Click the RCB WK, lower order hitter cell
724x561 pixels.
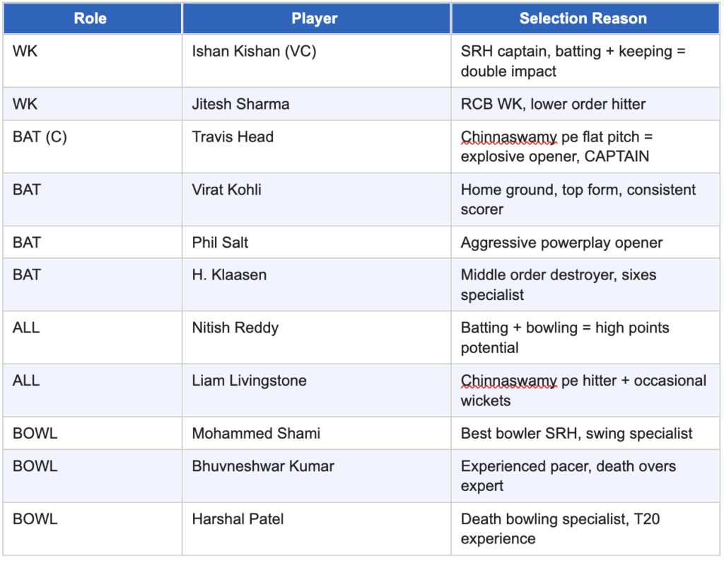coord(585,104)
